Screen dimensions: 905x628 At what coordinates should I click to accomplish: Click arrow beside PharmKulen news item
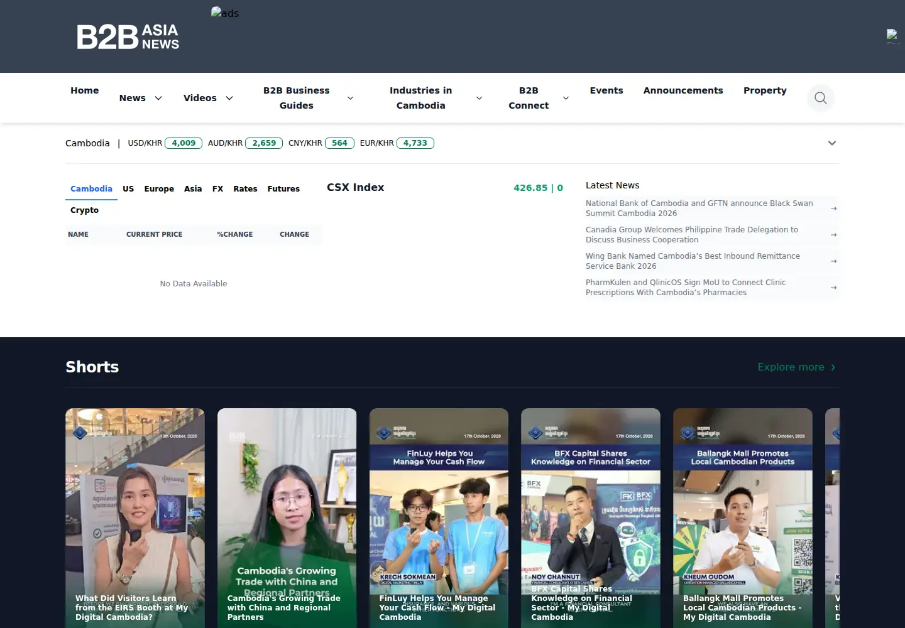click(833, 288)
